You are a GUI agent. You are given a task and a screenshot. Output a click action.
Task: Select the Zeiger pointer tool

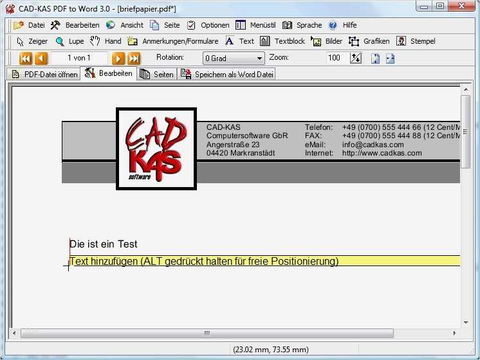32,41
